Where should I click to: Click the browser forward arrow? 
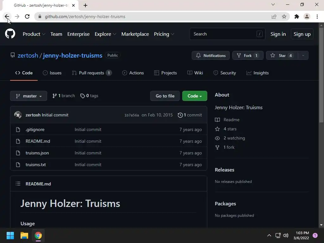17,16
